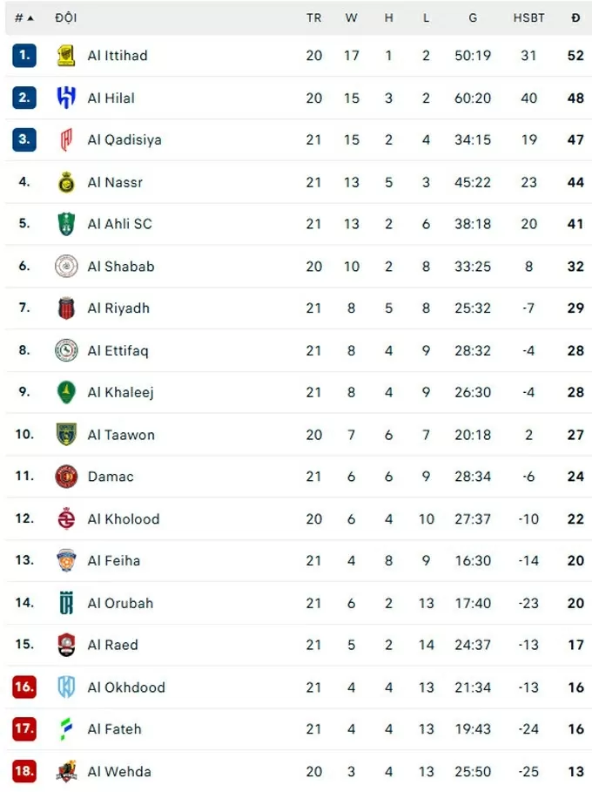
Task: Click the Damac club badge
Action: 65,477
